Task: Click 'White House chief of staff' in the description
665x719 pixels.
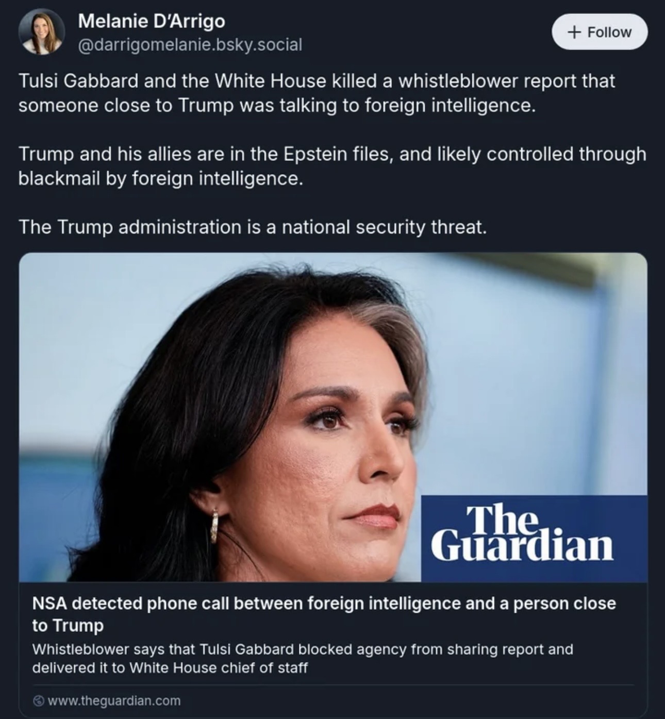Action: point(218,667)
